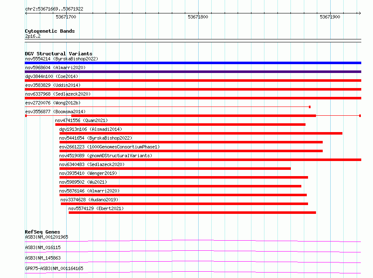
Task: Click the red bar beneath nsv5441654
Action: click(x=191, y=142)
